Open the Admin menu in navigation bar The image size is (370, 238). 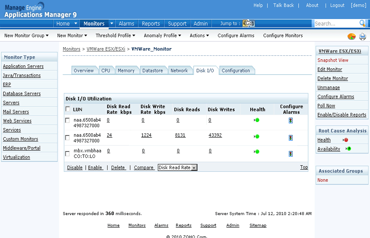[201, 24]
